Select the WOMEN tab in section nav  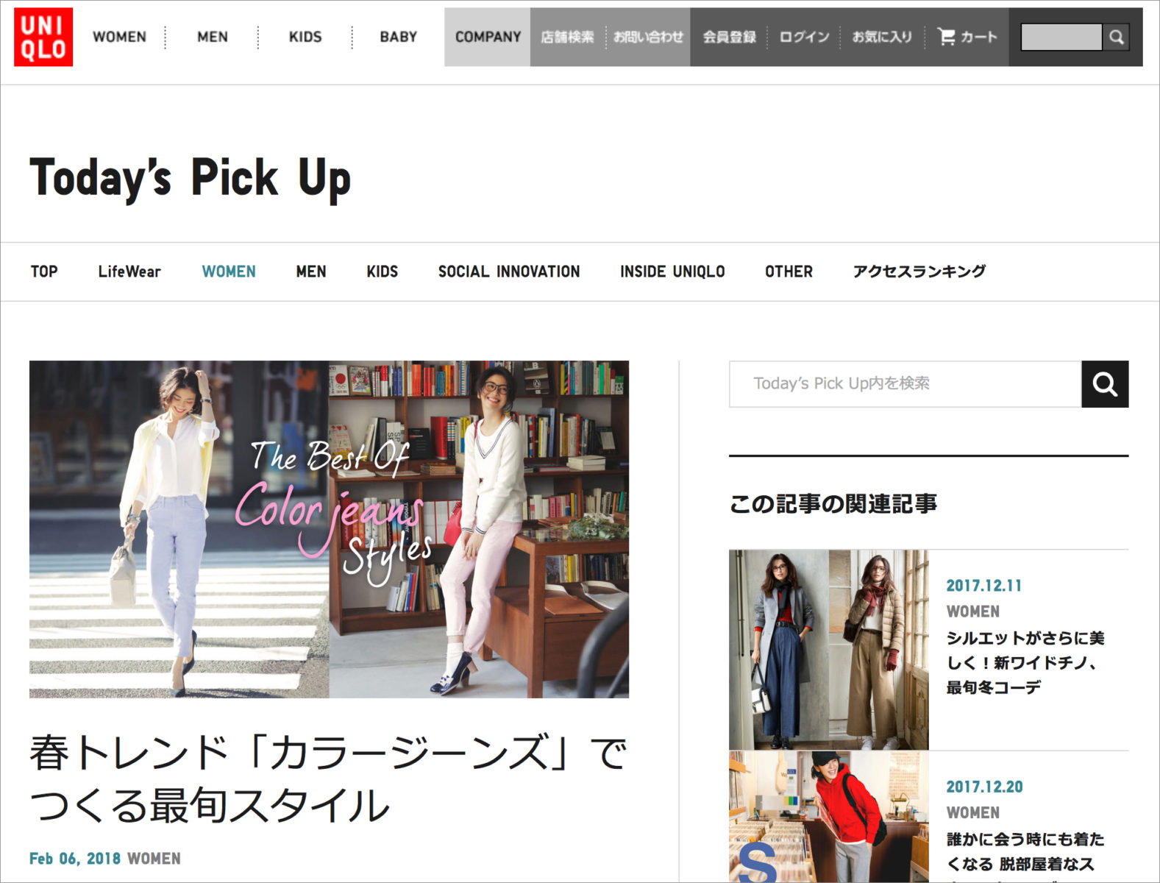229,272
